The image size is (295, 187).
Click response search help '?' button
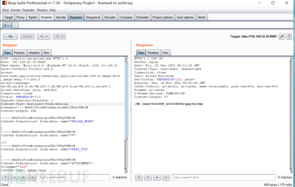[x=139, y=177]
